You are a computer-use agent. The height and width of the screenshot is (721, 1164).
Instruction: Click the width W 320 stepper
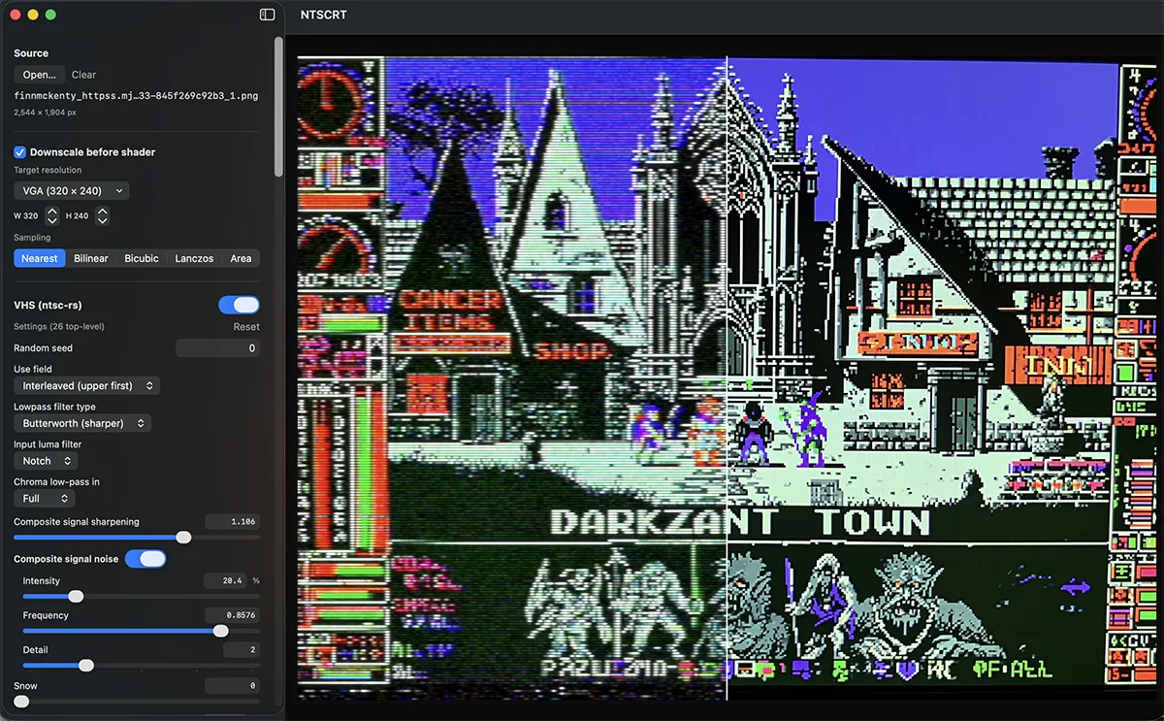coord(52,215)
